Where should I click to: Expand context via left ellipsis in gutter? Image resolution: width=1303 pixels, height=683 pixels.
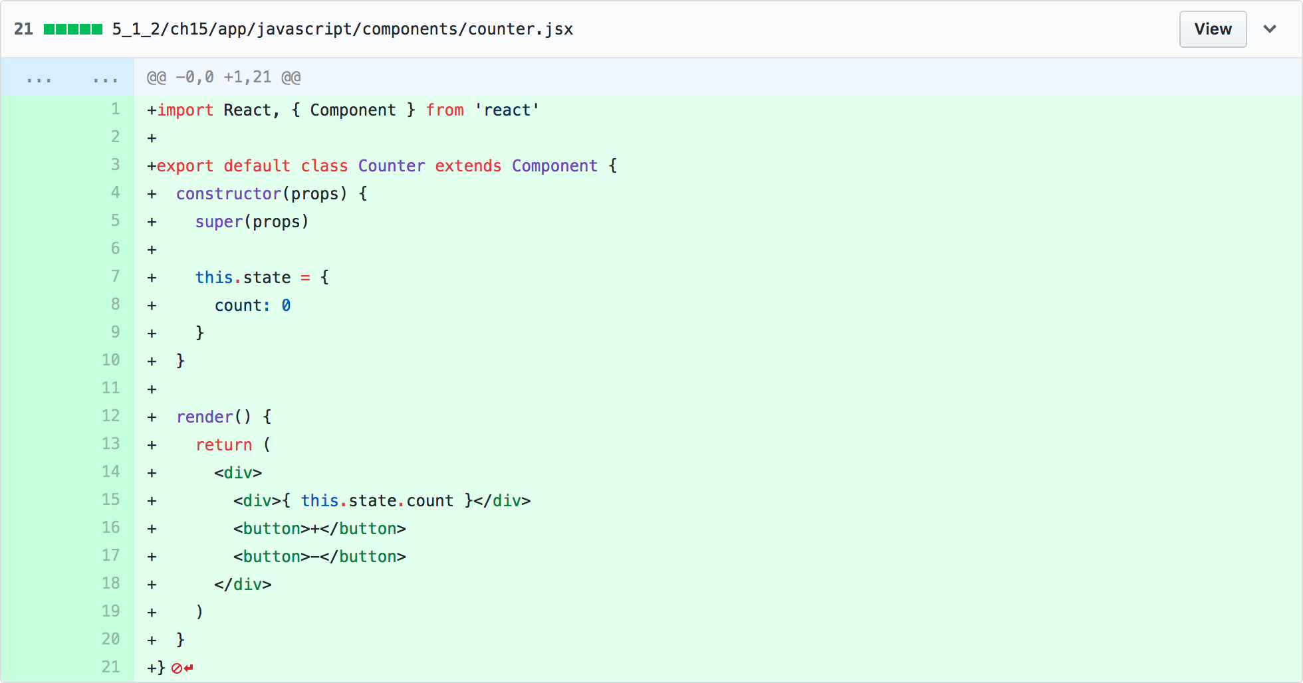(x=40, y=77)
